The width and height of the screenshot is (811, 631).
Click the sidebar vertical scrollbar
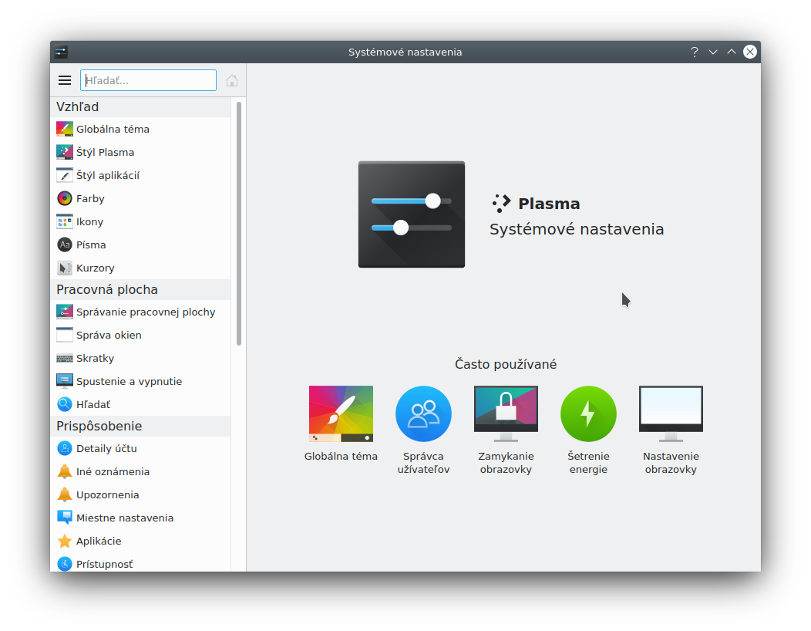point(239,223)
